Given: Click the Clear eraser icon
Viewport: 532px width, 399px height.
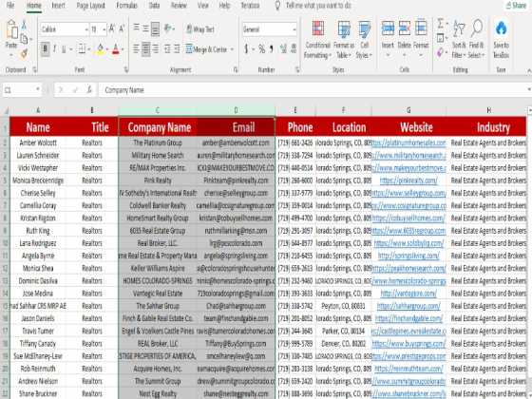Looking at the screenshot, I should [441, 52].
